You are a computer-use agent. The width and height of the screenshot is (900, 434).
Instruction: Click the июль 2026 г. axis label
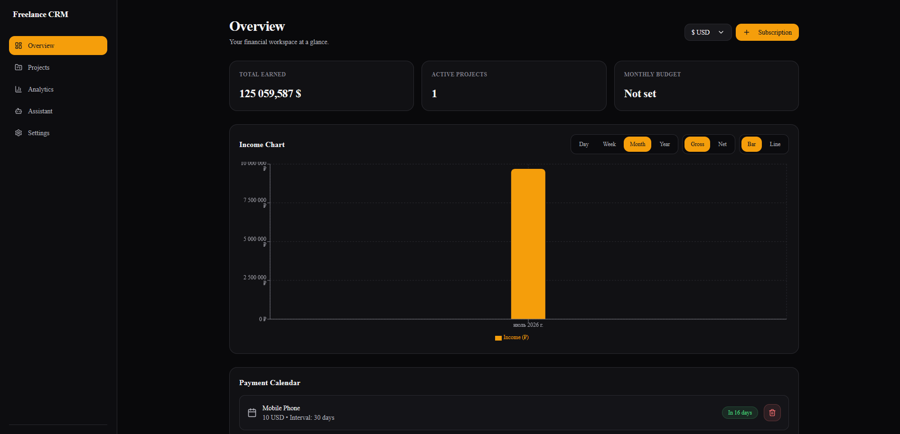528,325
